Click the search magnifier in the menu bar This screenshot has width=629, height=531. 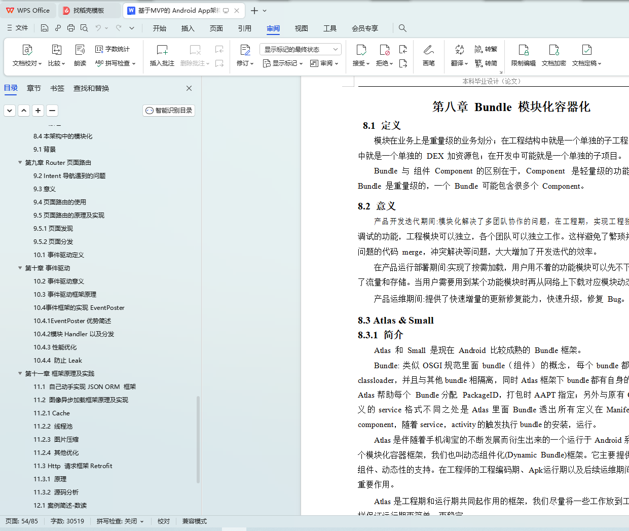click(x=402, y=28)
